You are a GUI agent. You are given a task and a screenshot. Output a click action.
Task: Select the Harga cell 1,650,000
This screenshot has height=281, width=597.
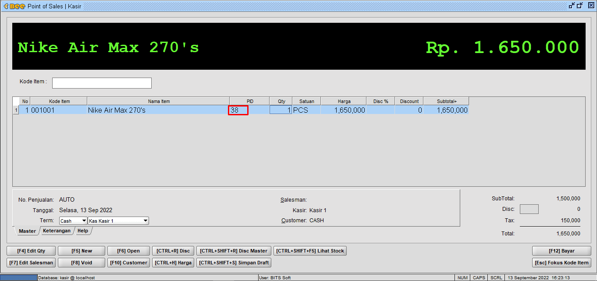(343, 110)
